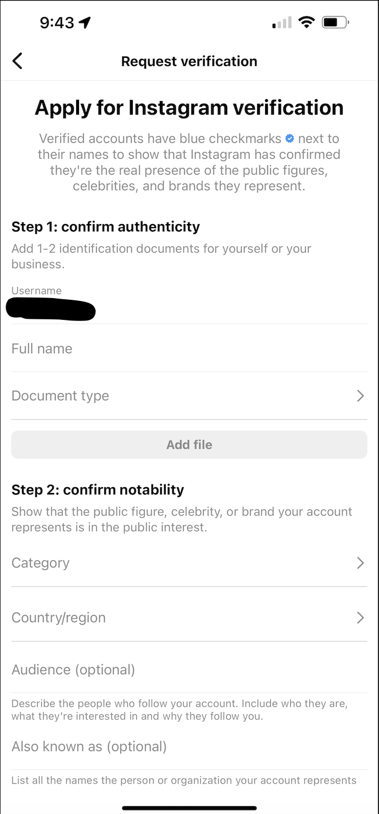Image resolution: width=379 pixels, height=814 pixels.
Task: Enter text in Also known as field
Action: click(x=189, y=746)
